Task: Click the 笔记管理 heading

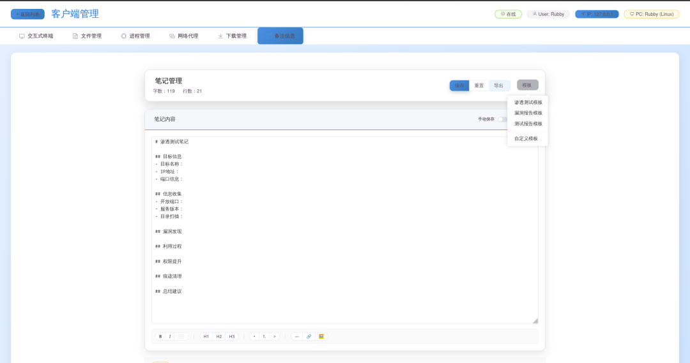Action: 168,81
